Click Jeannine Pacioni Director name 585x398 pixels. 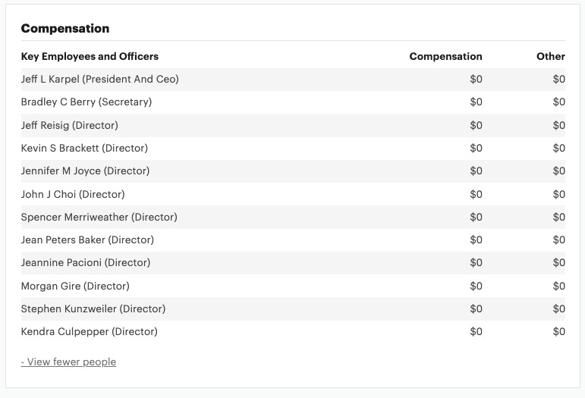click(x=86, y=263)
